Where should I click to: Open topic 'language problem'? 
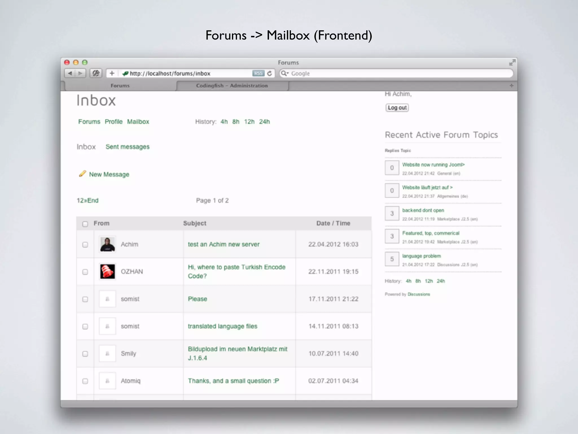(421, 256)
